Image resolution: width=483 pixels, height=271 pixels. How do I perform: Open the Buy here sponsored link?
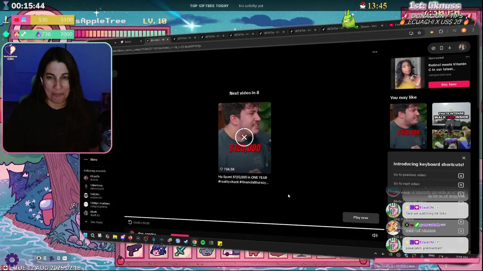[x=449, y=84]
